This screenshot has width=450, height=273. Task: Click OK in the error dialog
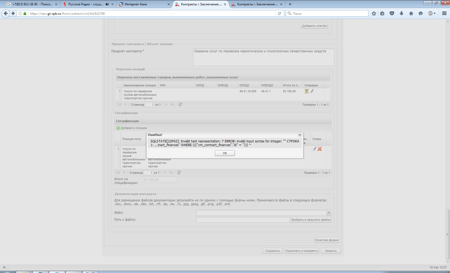point(225,153)
